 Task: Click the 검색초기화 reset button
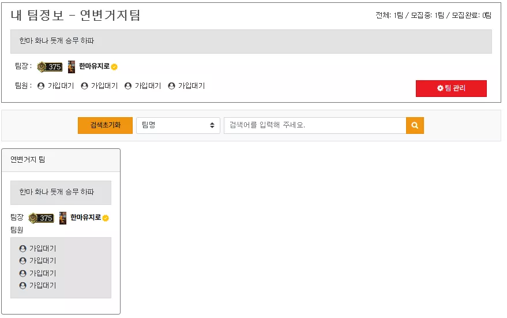click(x=105, y=125)
